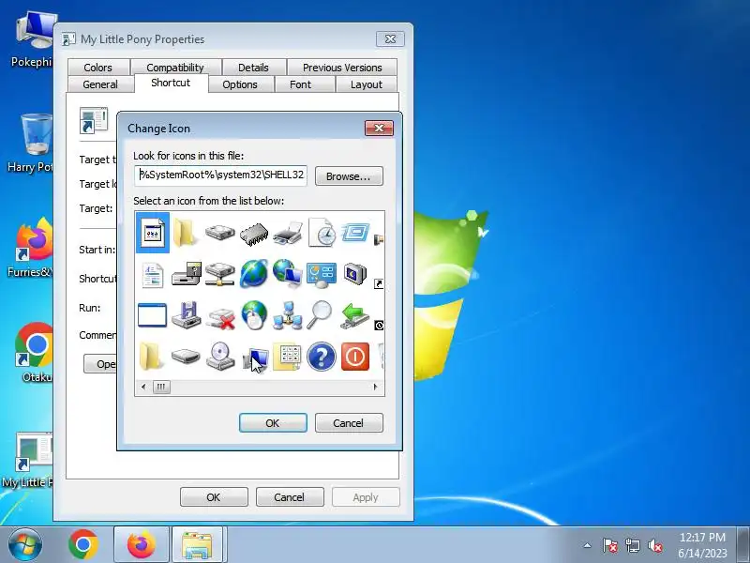Viewport: 750px width, 563px height.
Task: Click Browse to choose an icon file
Action: pyautogui.click(x=349, y=176)
